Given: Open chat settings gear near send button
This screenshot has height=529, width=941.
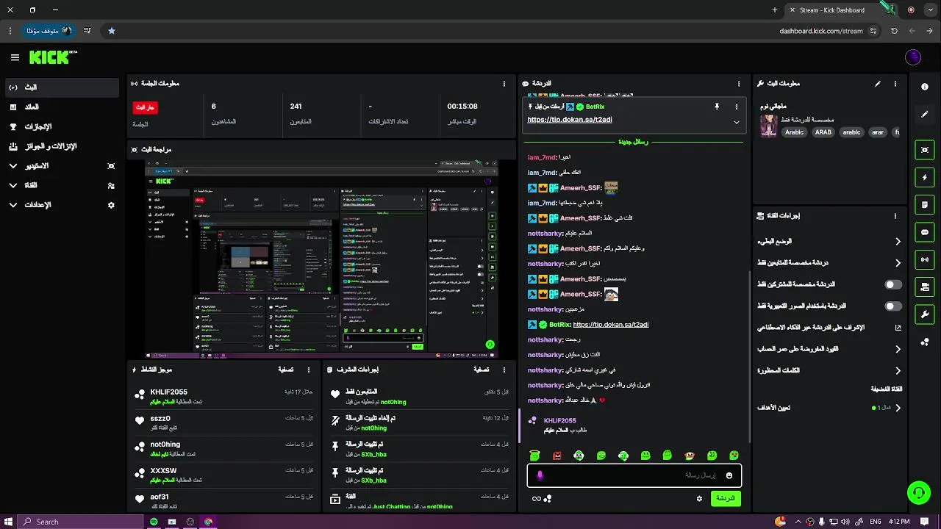Looking at the screenshot, I should pyautogui.click(x=699, y=499).
